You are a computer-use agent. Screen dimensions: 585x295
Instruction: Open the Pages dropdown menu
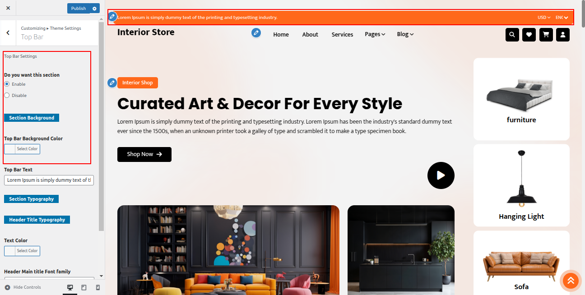point(375,34)
